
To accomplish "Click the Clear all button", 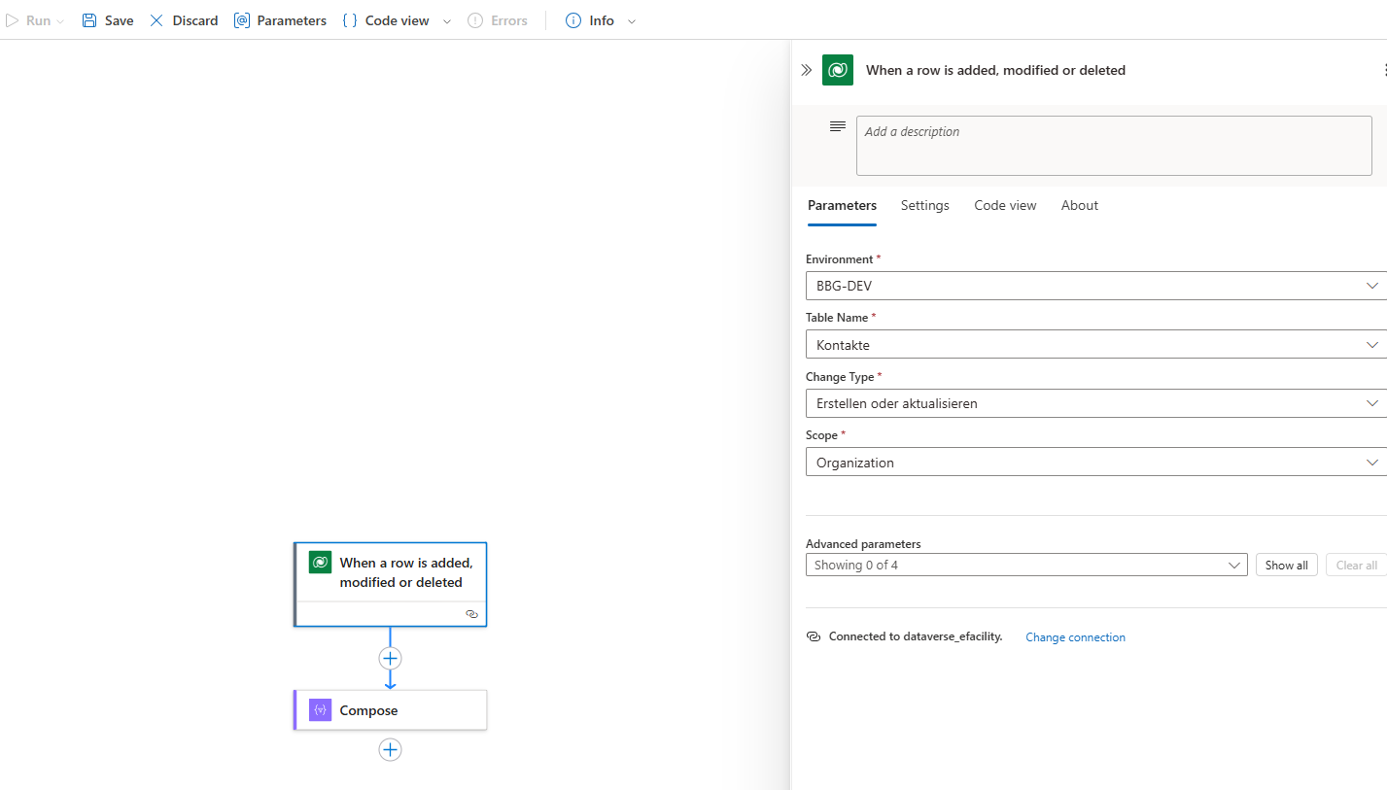I will pos(1356,565).
